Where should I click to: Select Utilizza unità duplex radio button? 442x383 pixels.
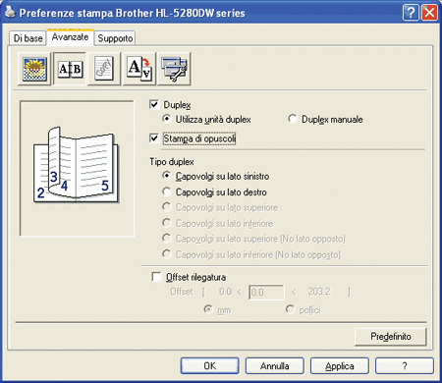(166, 119)
